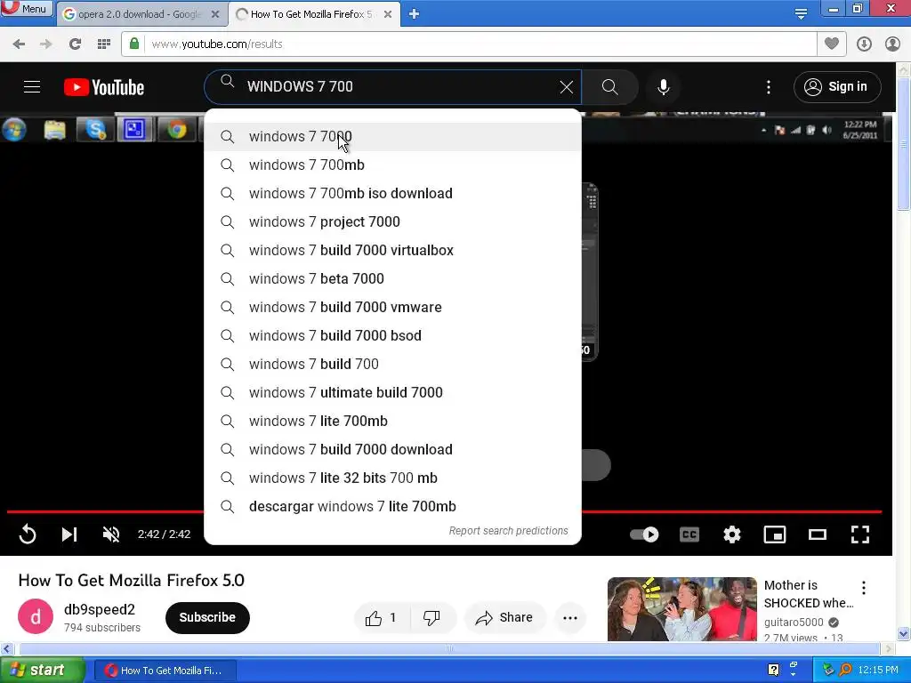Enter full screen video
Image resolution: width=911 pixels, height=683 pixels.
tap(860, 534)
